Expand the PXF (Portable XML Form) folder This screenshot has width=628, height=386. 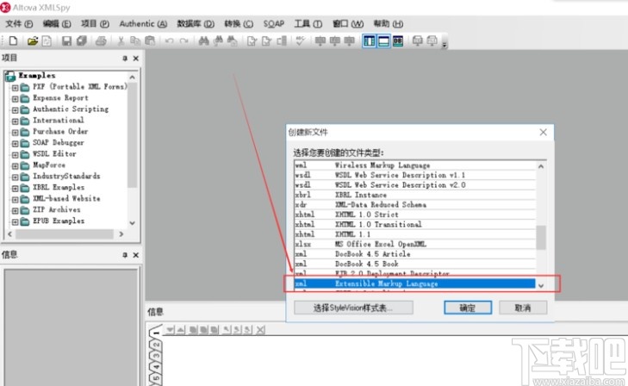pyautogui.click(x=15, y=87)
